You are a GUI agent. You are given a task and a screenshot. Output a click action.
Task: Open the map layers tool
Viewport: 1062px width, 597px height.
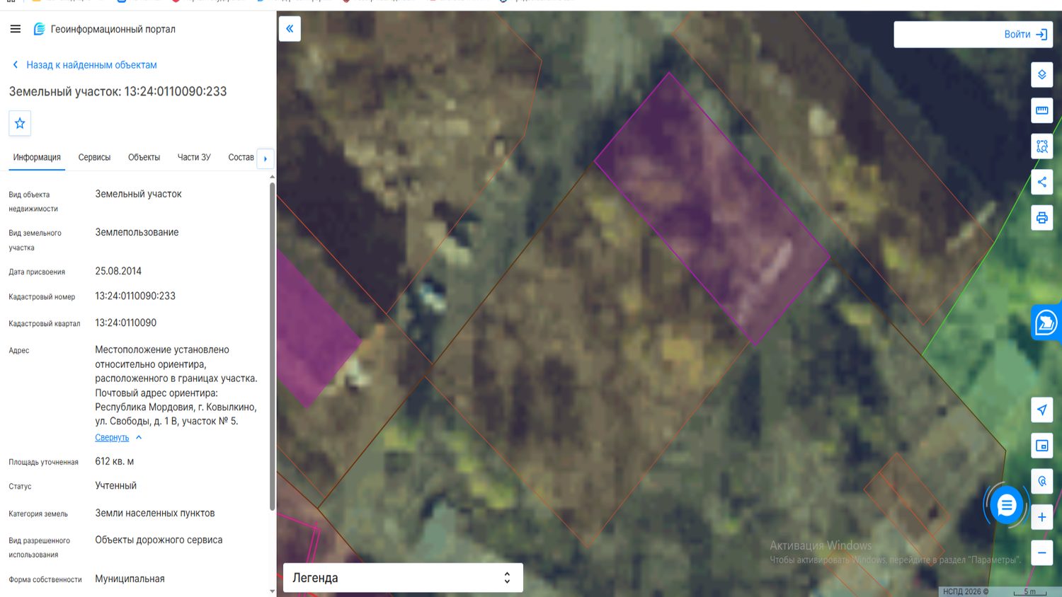(x=1042, y=75)
